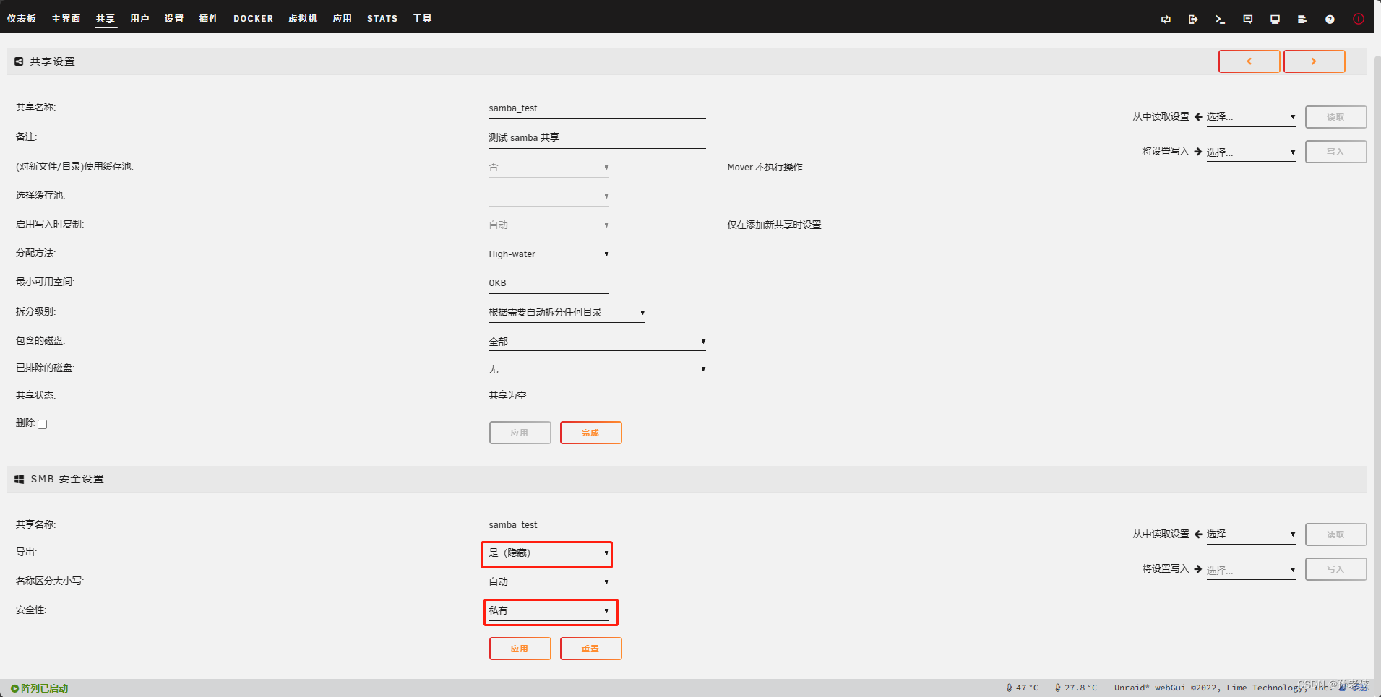Open the web terminal from the header
Screen dimensions: 1381x697
click(1221, 20)
